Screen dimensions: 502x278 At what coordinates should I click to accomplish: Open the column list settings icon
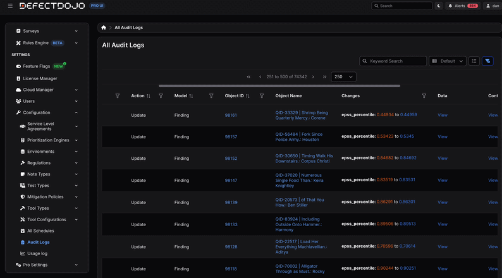474,61
